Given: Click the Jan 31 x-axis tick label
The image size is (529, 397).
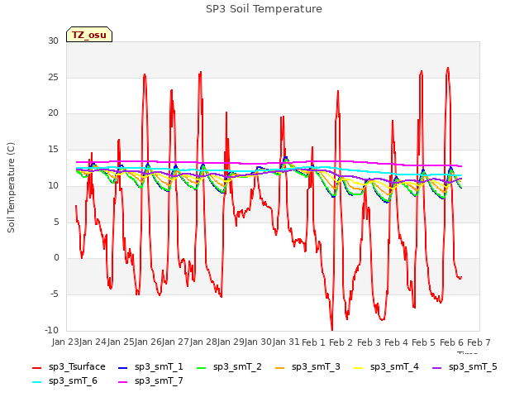Looking at the screenshot, I should pos(286,342).
